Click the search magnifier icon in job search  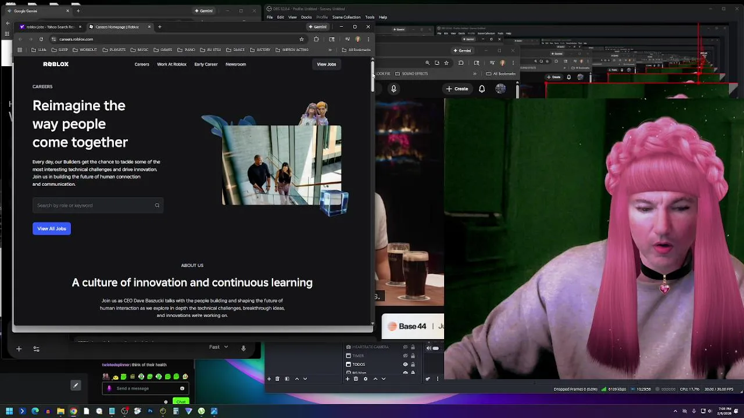pyautogui.click(x=157, y=206)
